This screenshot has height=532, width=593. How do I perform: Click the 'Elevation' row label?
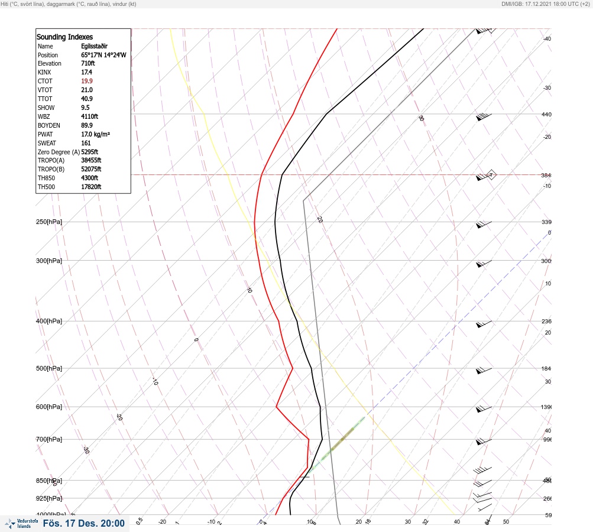49,63
